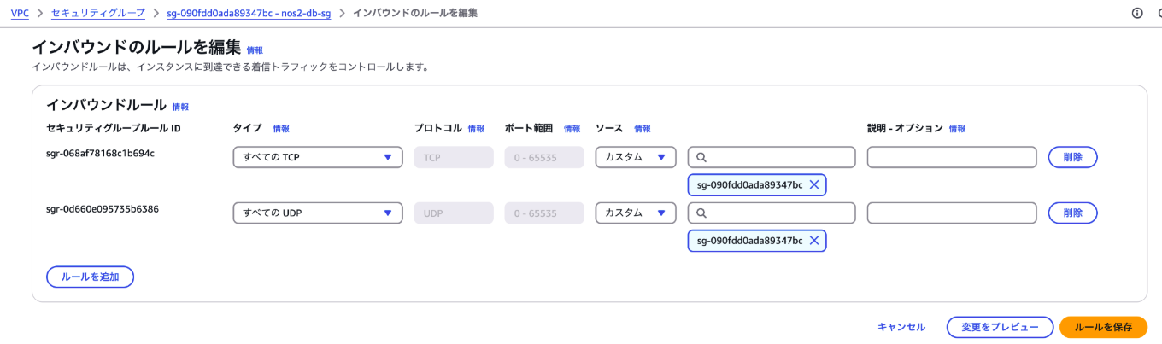This screenshot has width=1162, height=344.
Task: Click search icon in UDP rule source field
Action: [701, 213]
